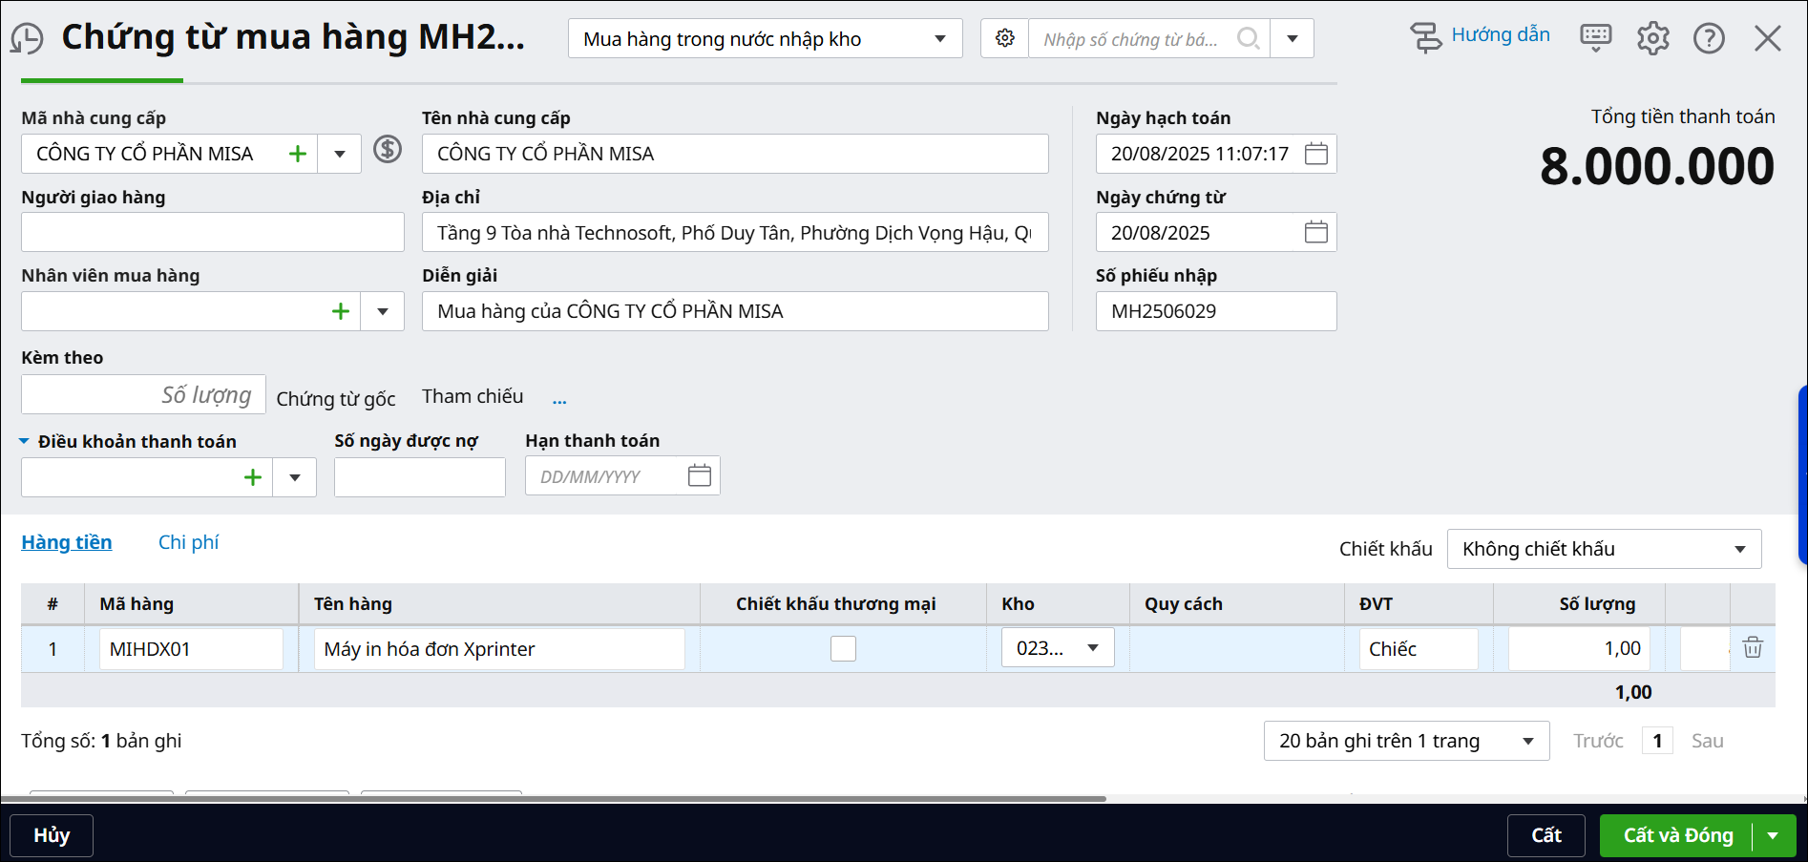The image size is (1808, 862).
Task: Add new payment term with plus
Action: point(253,477)
